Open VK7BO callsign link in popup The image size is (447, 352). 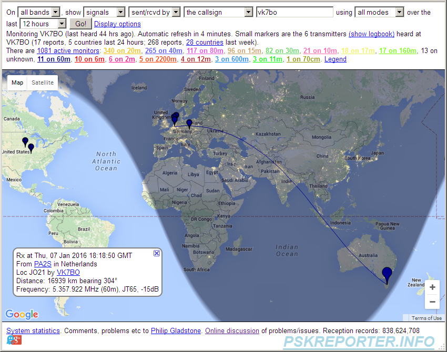point(68,272)
